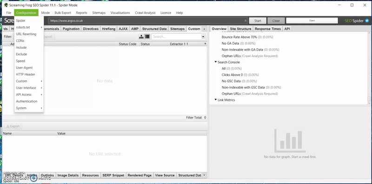Open the View Source bottom tab
Image resolution: width=372 pixels, height=184 pixels.
coord(165,175)
